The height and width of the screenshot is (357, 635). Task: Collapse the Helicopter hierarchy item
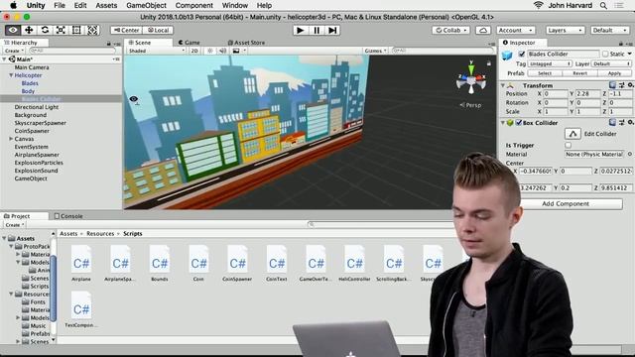pyautogui.click(x=11, y=75)
